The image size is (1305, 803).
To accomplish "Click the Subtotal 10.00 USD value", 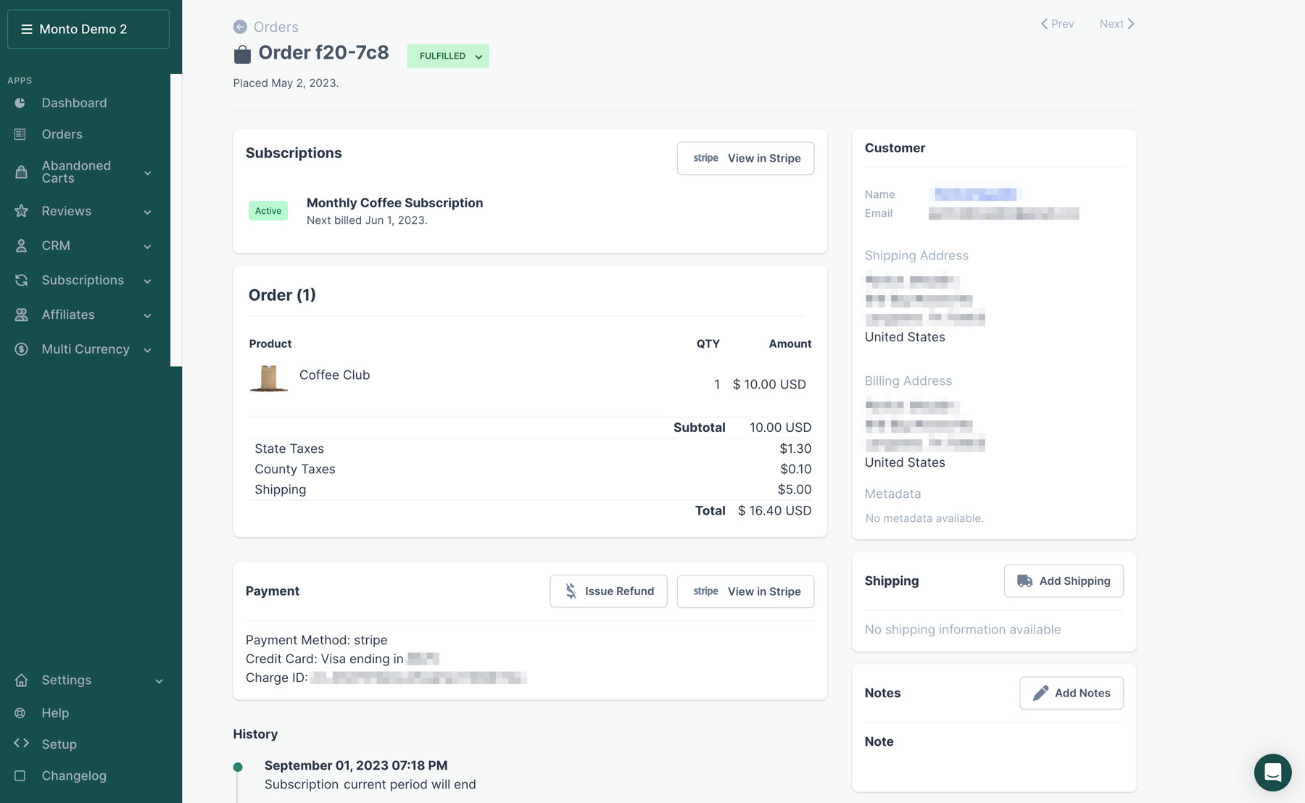I will tap(780, 428).
